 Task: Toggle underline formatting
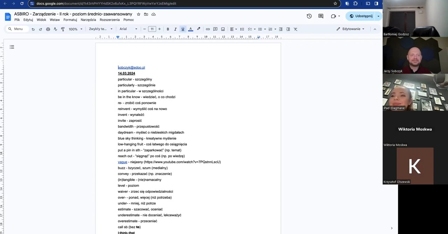(x=183, y=29)
